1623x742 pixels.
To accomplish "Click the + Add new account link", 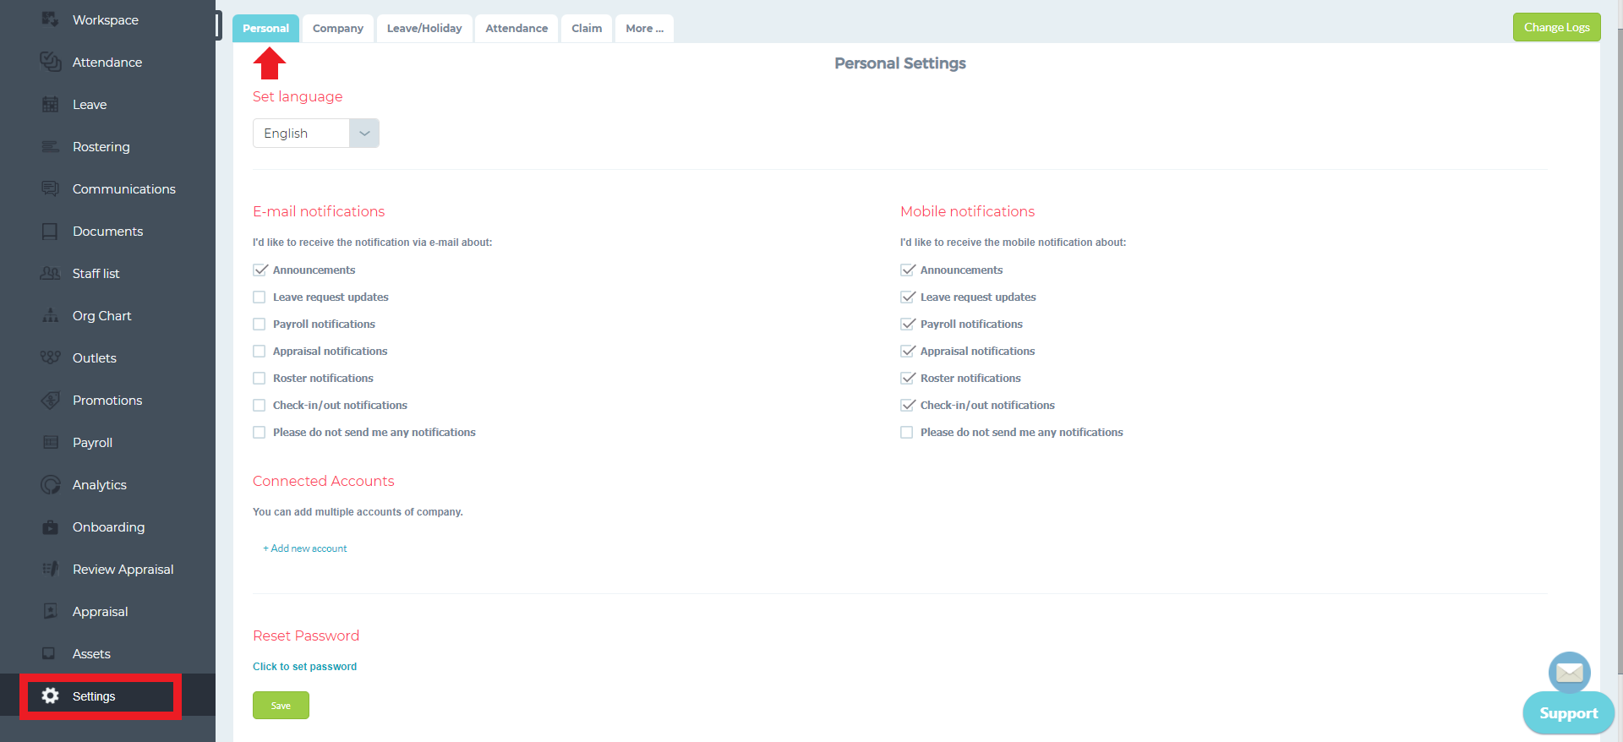I will click(x=305, y=548).
